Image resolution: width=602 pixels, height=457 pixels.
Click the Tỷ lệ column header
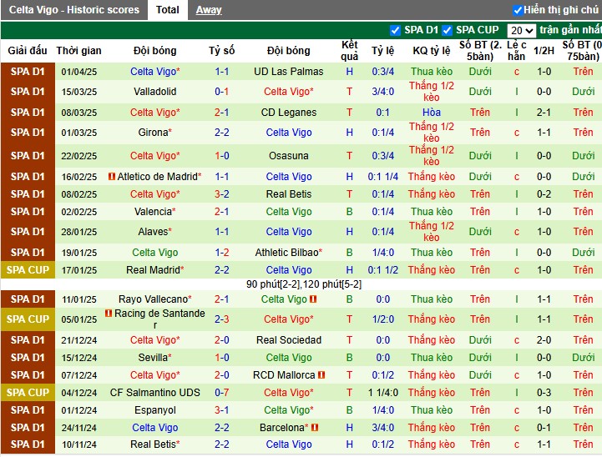(x=382, y=51)
